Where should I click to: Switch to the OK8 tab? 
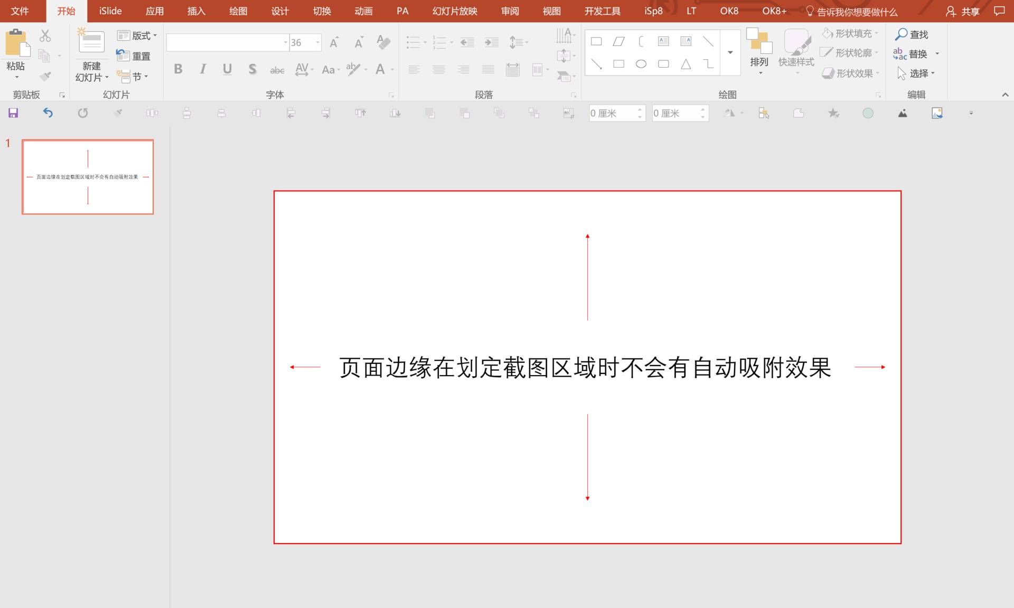click(x=729, y=11)
